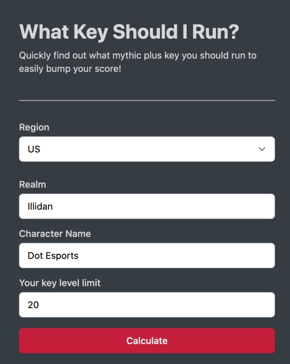This screenshot has height=364, width=290.
Task: Click the number 20 in key limit
Action: (33, 305)
